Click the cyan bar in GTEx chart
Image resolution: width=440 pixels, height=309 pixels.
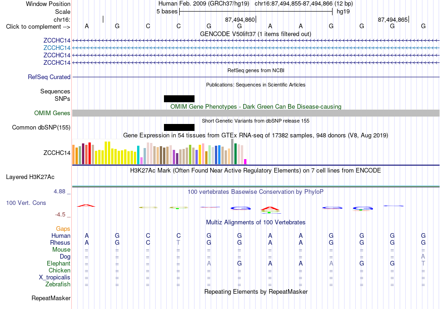click(x=138, y=155)
